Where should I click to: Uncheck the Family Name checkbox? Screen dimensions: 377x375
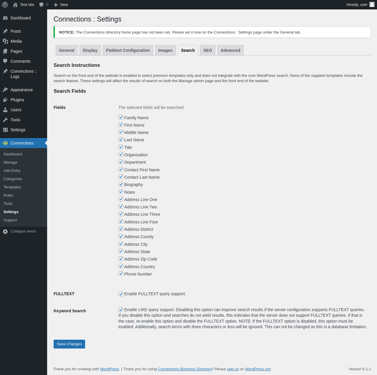tap(121, 117)
